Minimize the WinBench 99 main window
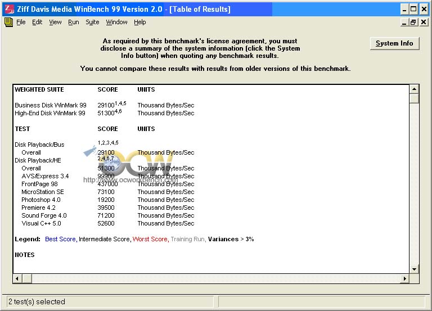432x311 pixels. (x=404, y=10)
